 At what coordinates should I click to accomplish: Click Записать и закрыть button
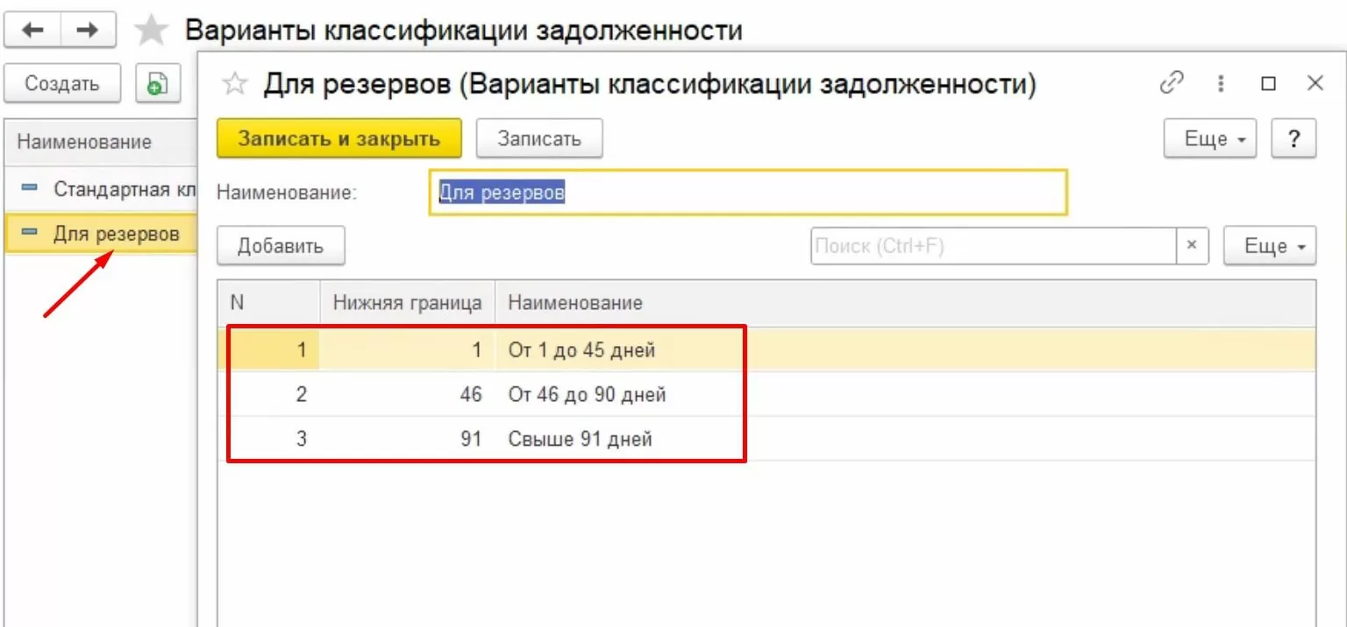click(x=339, y=138)
